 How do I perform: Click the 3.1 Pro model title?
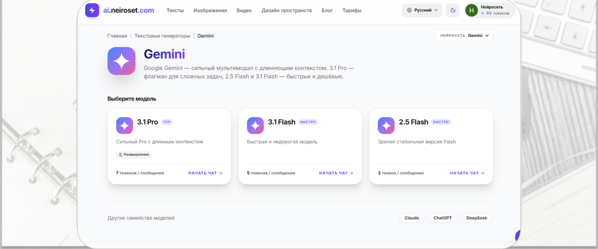(x=147, y=122)
